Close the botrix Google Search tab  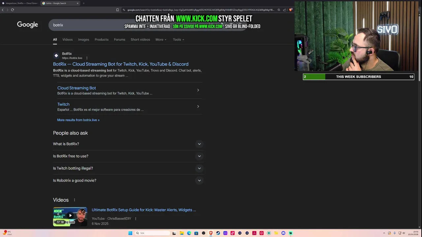pyautogui.click(x=78, y=3)
